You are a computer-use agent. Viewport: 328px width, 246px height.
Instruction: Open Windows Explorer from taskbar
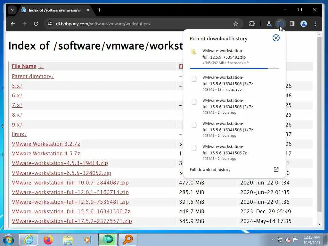[68, 240]
